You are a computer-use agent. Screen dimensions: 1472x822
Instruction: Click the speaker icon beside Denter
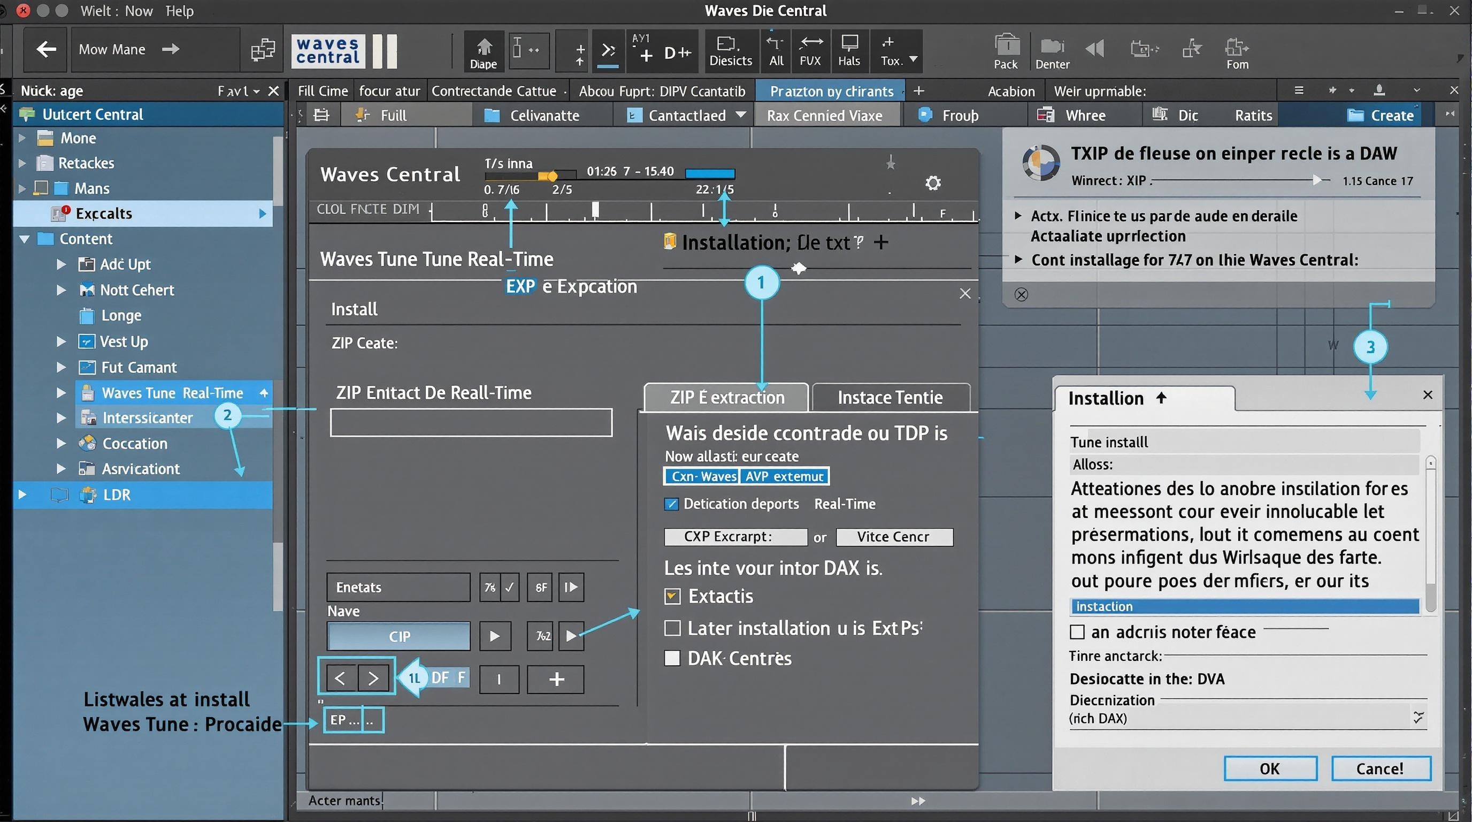click(1095, 49)
